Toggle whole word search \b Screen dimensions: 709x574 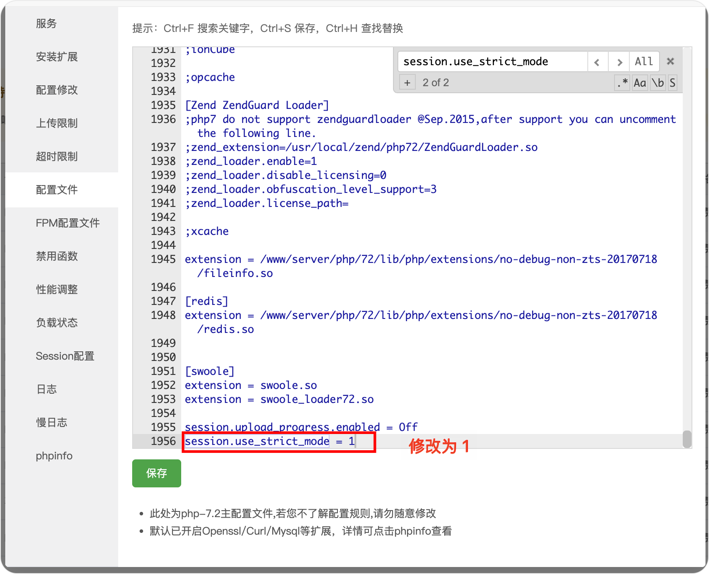658,83
